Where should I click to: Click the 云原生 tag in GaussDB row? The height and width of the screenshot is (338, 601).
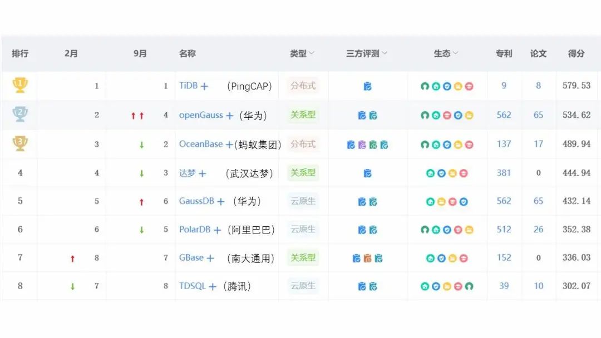pyautogui.click(x=303, y=201)
